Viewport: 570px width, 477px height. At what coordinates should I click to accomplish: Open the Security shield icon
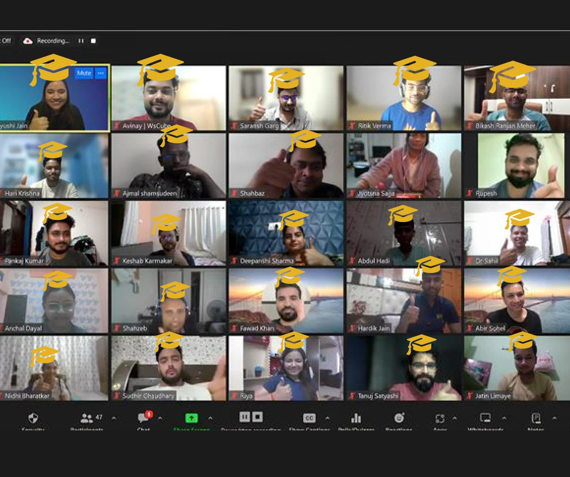click(33, 418)
